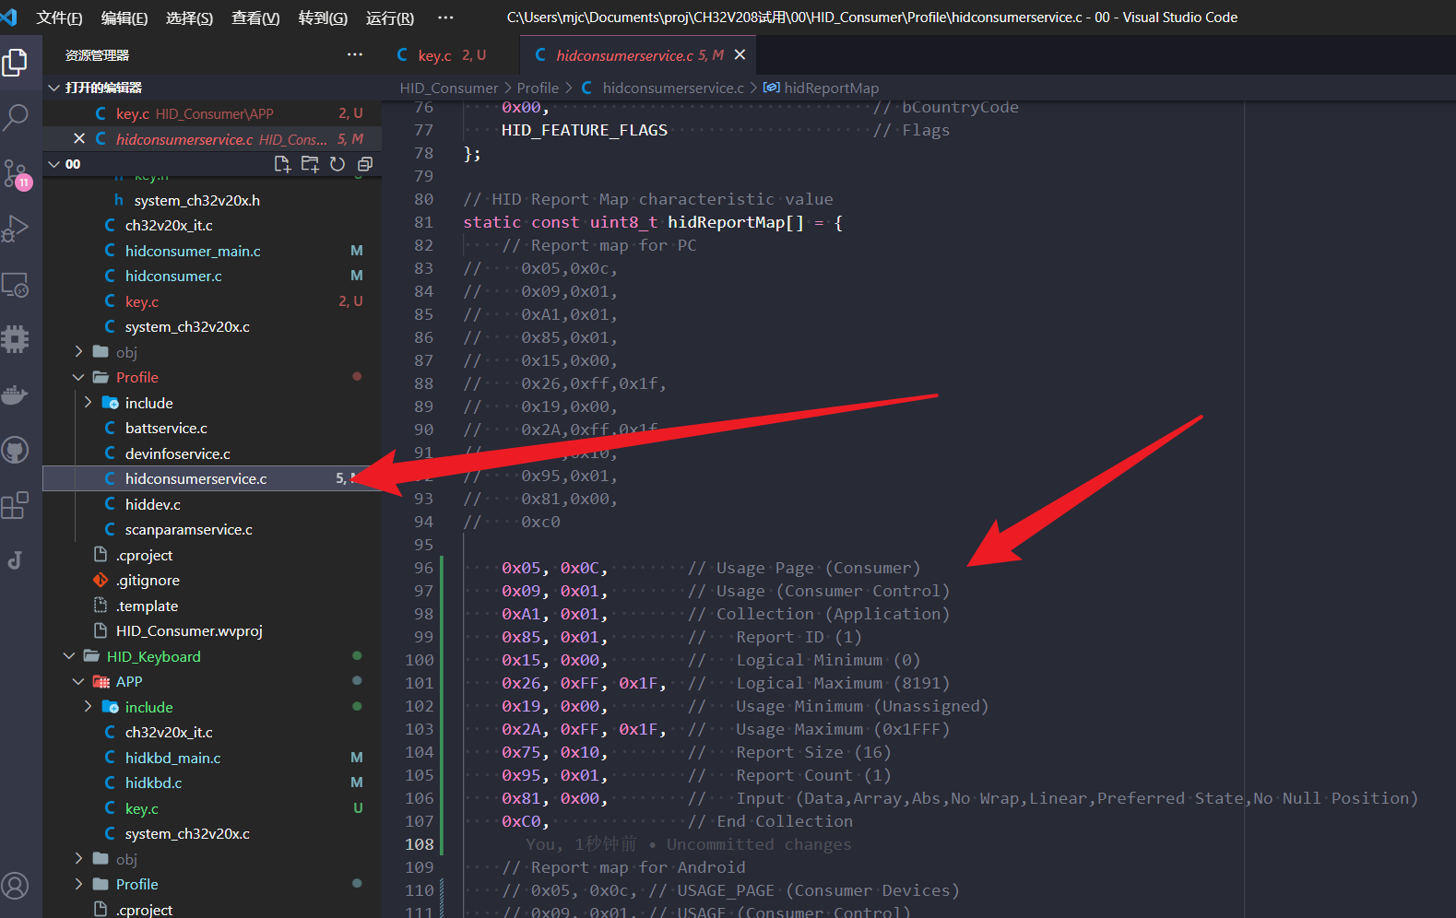Click HID_Consumer in the breadcrumb
This screenshot has width=1456, height=918.
click(x=449, y=88)
